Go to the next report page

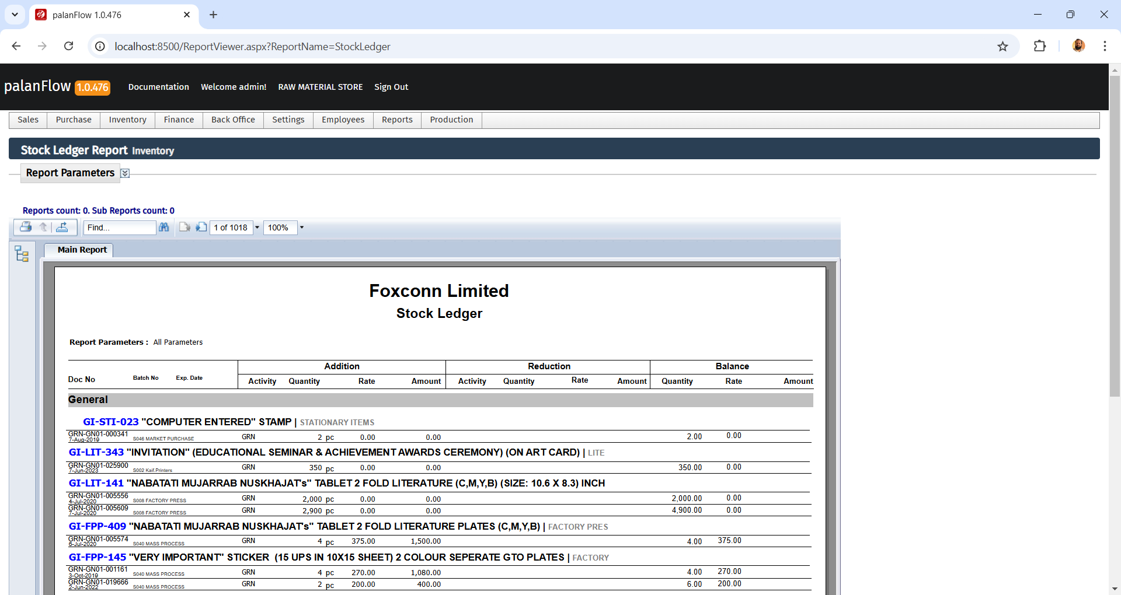click(x=201, y=227)
